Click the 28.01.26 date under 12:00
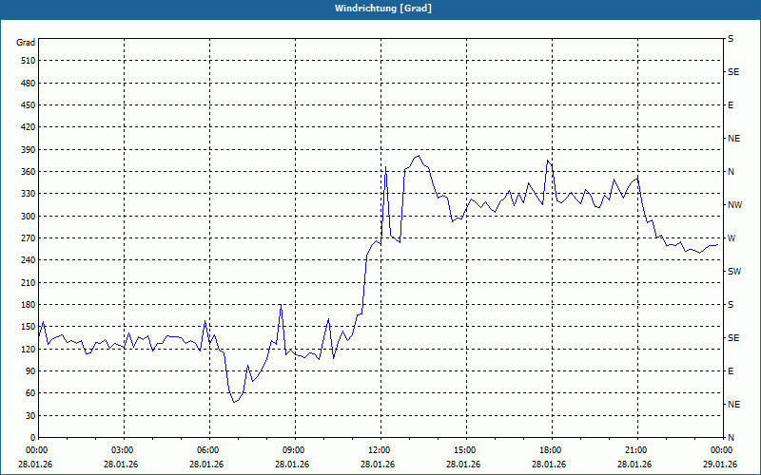761x475 pixels. [378, 465]
